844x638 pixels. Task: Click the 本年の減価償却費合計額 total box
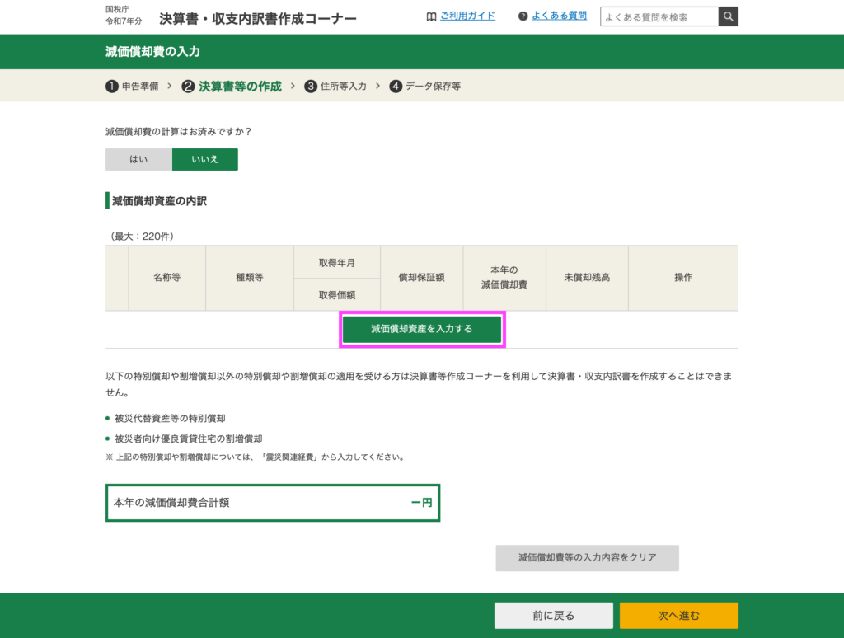[x=273, y=503]
